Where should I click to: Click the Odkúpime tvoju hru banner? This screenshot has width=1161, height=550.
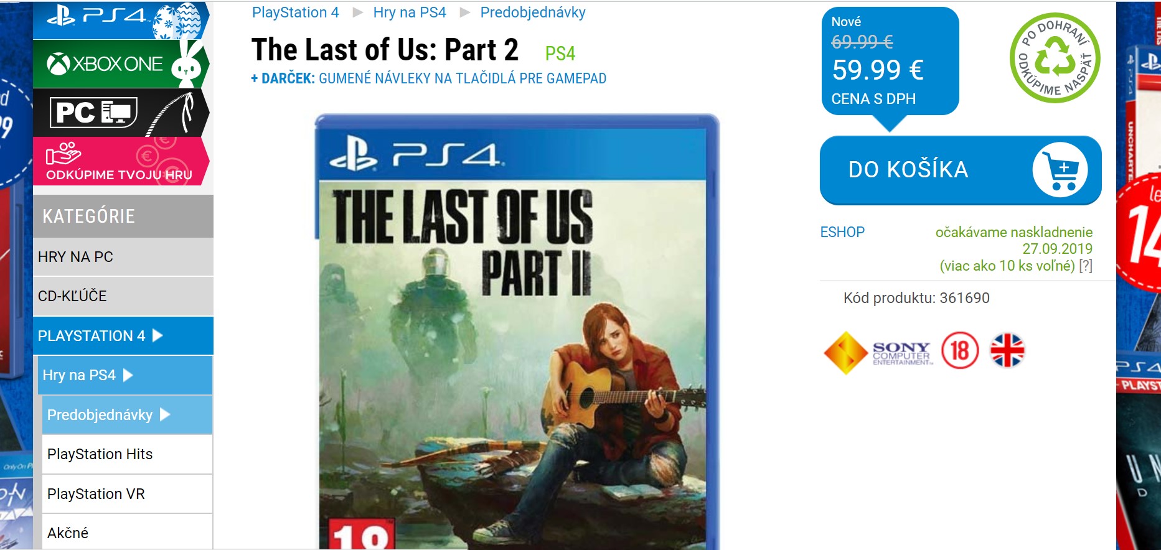click(121, 162)
